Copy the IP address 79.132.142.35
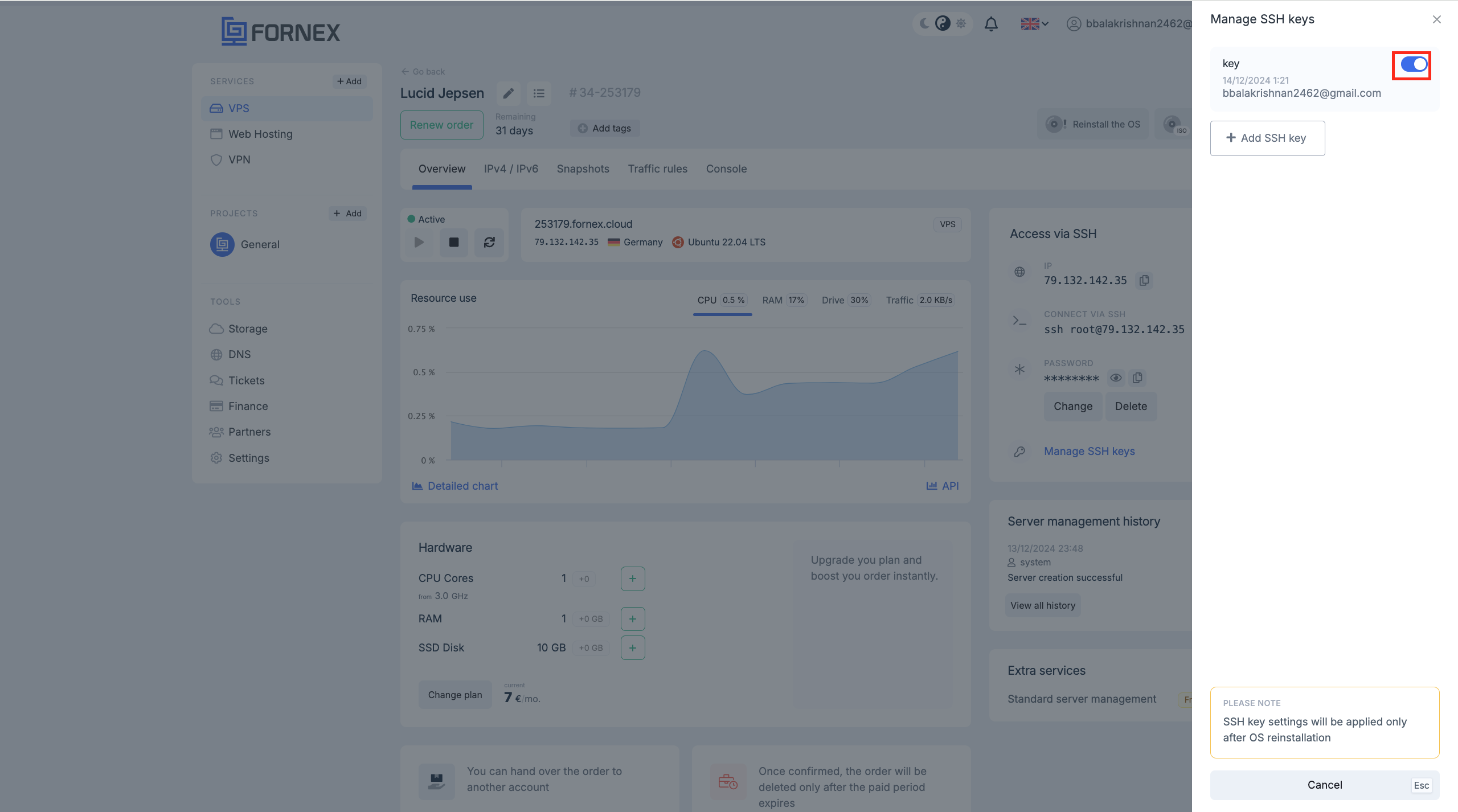1458x812 pixels. coord(1144,280)
